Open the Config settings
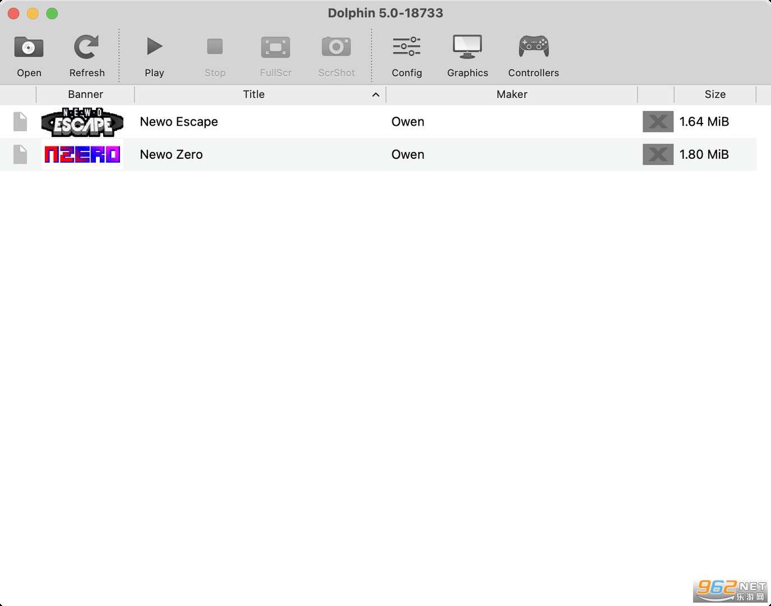Viewport: 771px width, 606px height. 407,56
